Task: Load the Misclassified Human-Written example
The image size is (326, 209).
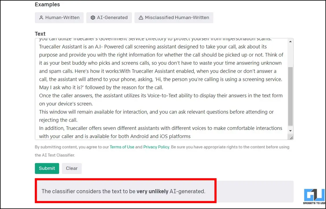Action: 174,18
